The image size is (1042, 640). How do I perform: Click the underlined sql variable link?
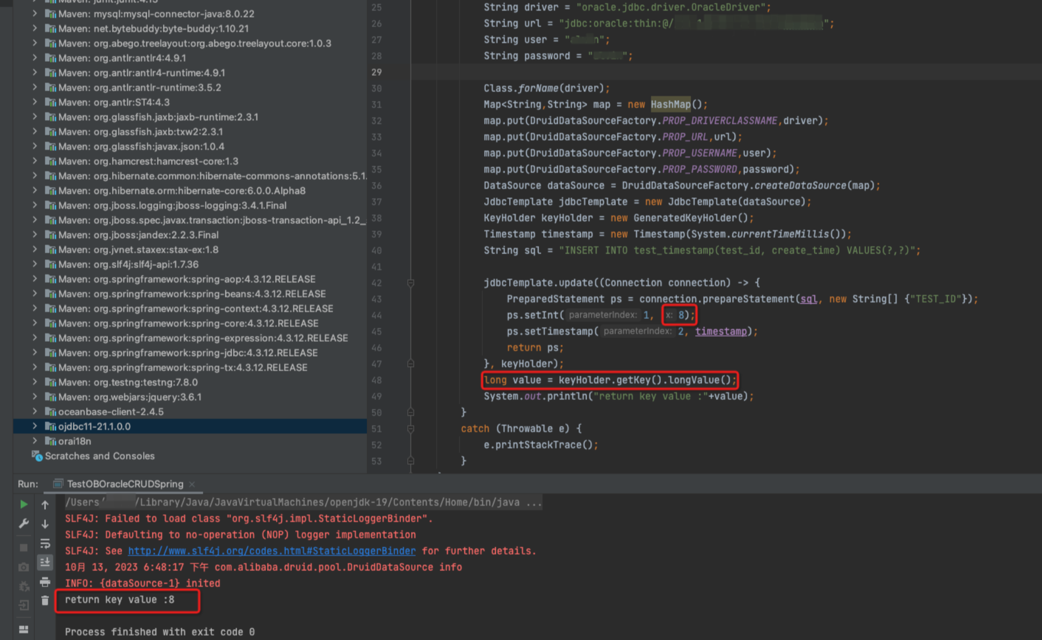click(808, 299)
